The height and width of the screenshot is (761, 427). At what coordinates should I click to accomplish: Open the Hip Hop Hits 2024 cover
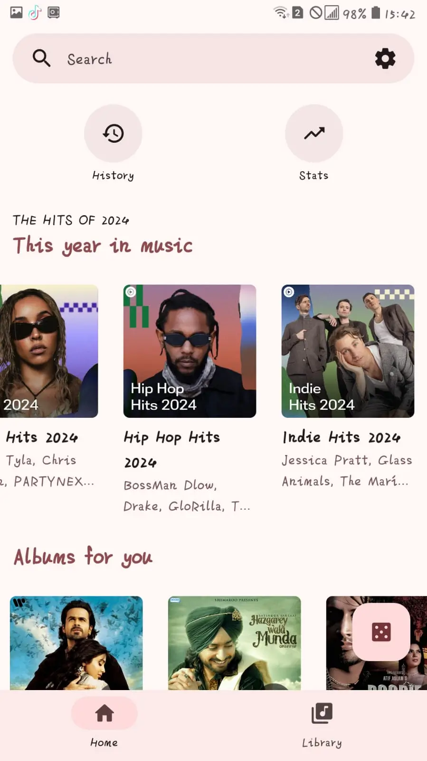coord(190,351)
